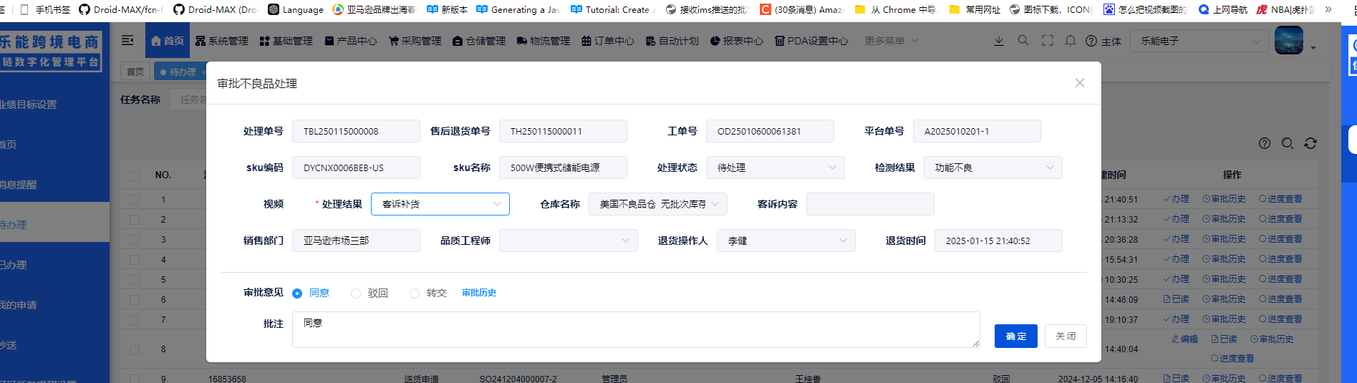The height and width of the screenshot is (383, 1357).
Task: Click the download icon in top bar
Action: (999, 41)
